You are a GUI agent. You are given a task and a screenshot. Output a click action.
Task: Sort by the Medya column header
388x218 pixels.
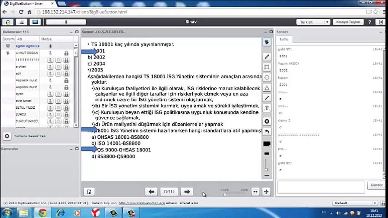56,39
